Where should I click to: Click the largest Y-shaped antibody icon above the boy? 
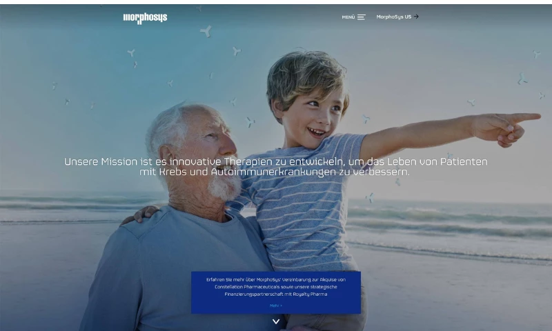206,31
